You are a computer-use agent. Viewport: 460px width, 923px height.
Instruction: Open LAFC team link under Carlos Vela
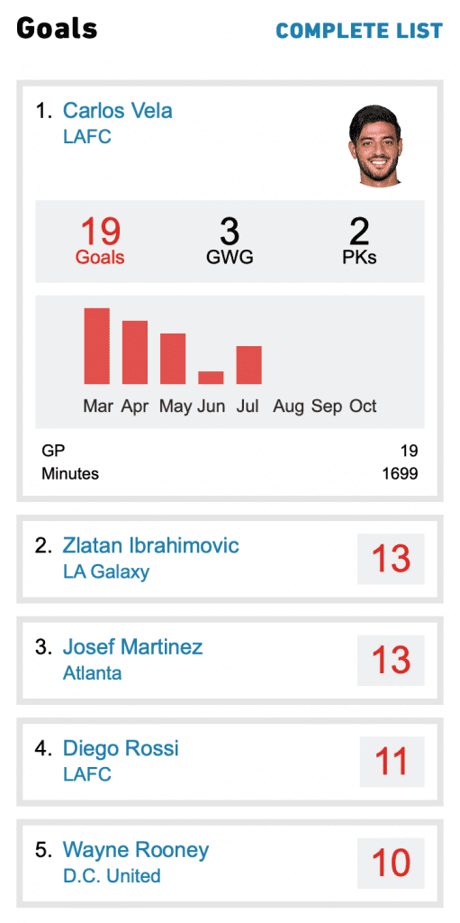click(x=87, y=137)
